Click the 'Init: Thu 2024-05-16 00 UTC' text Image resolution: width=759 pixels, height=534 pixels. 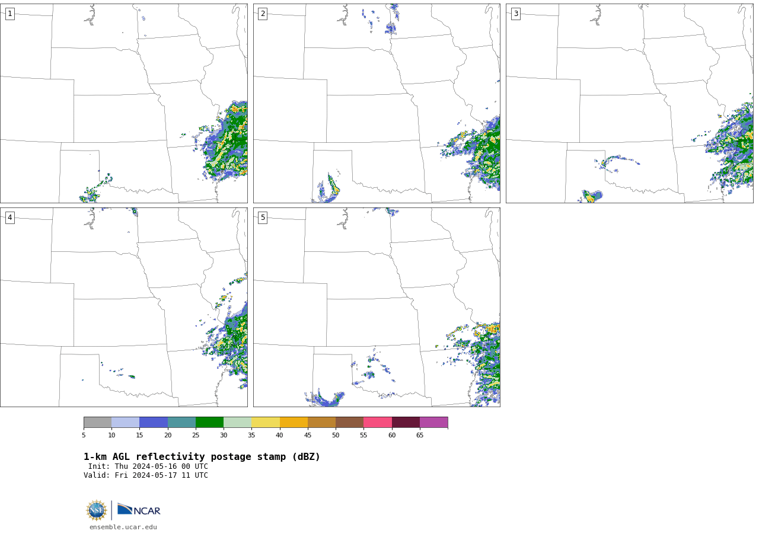(x=148, y=466)
